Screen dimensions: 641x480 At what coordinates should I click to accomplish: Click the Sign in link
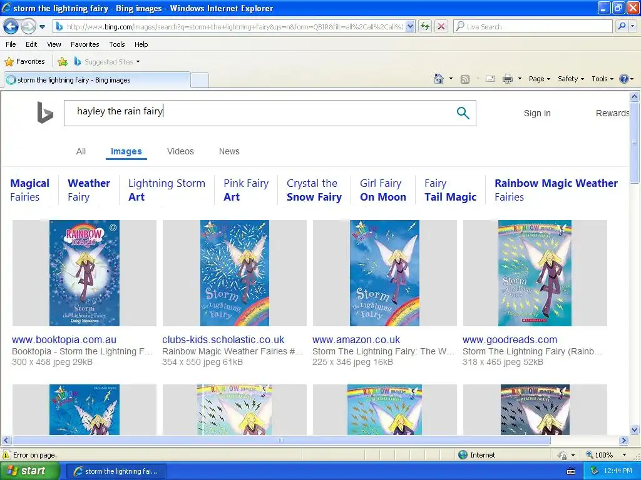click(x=537, y=114)
